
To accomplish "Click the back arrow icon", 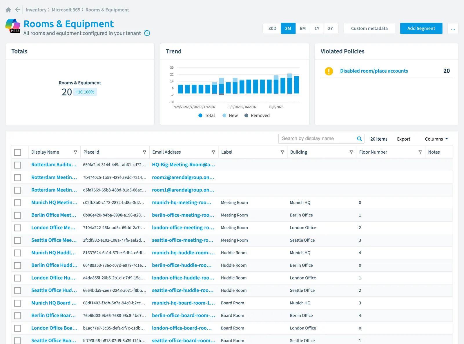I will 18,10.
